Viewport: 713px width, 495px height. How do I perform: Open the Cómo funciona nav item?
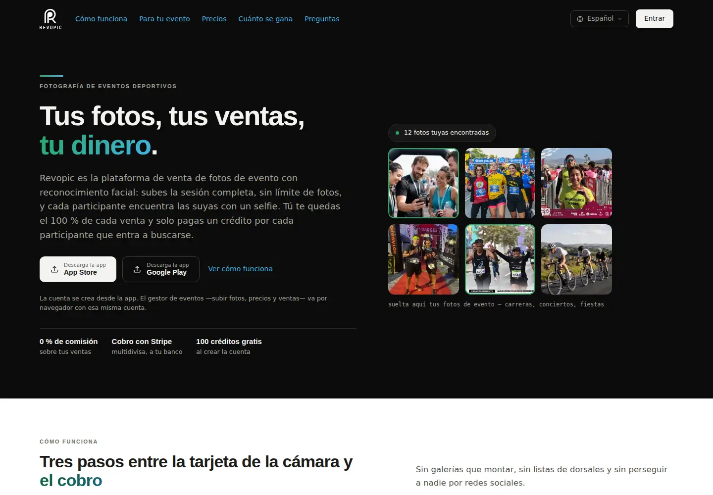(101, 19)
